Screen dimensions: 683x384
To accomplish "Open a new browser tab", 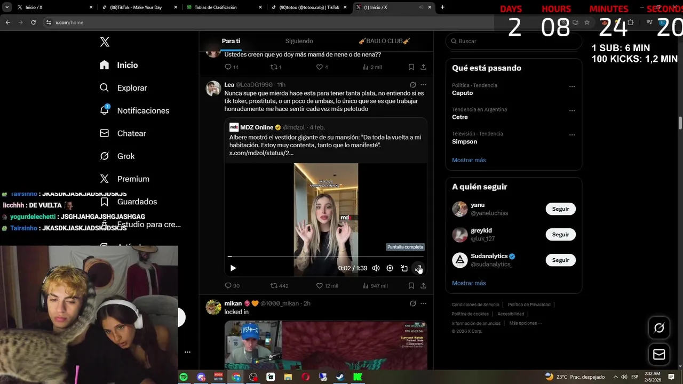I will [442, 7].
